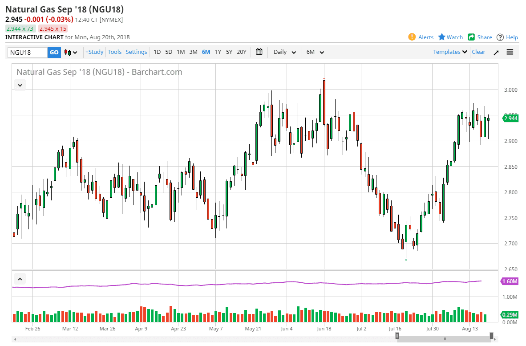Viewport: 526px width, 346px height.
Task: Expand the Daily frequency dropdown
Action: 284,52
